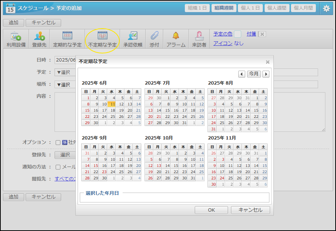Select August 11 in 2025年 8月 calendar
The width and height of the screenshot is (336, 231).
pos(221,110)
